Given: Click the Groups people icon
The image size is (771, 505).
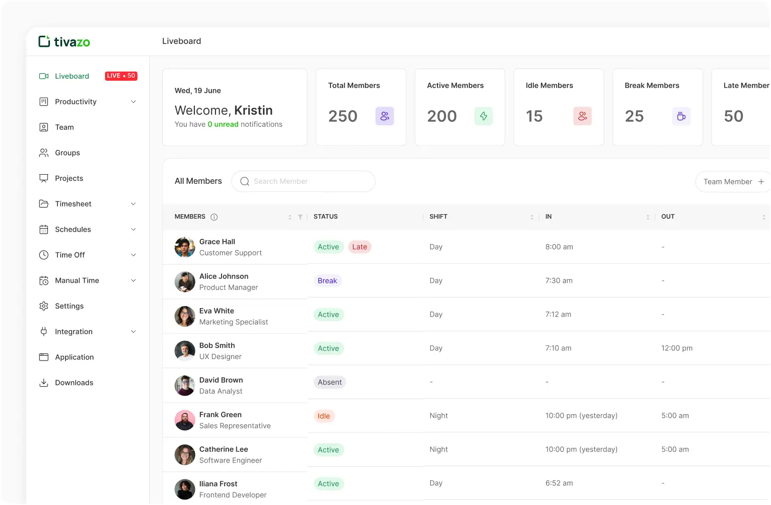Looking at the screenshot, I should pyautogui.click(x=44, y=153).
